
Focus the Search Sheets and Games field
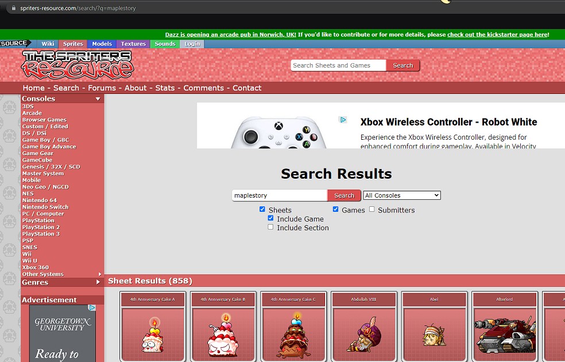(338, 65)
